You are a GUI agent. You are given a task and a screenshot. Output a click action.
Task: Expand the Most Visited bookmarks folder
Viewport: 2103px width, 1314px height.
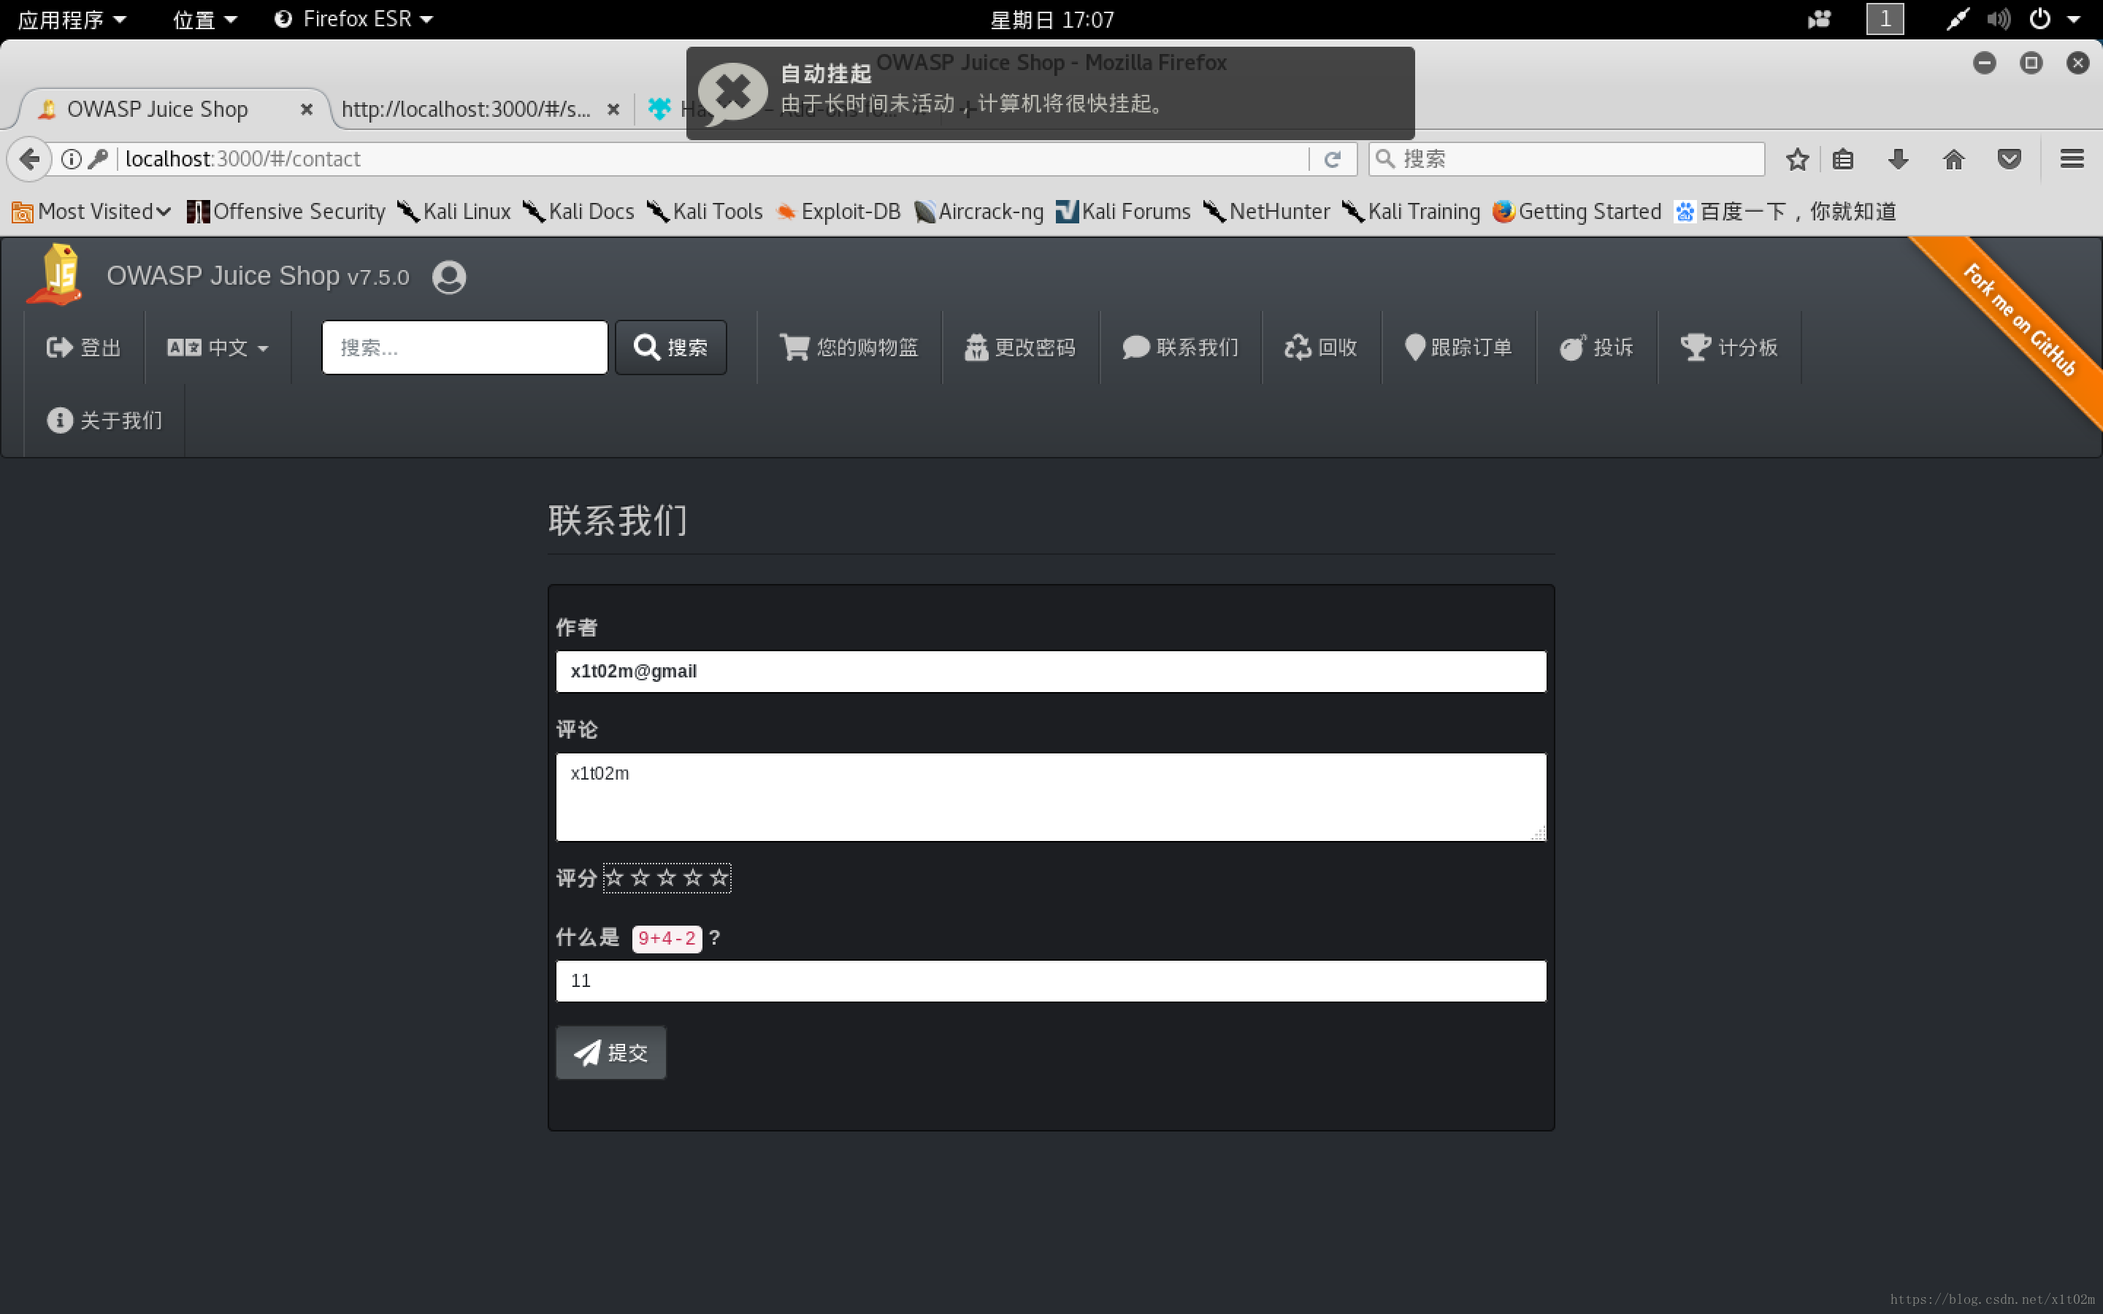coord(91,211)
